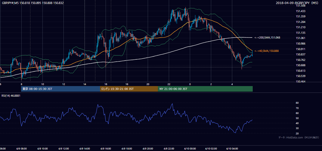
Task: Click the 150.613 price axis label
Action: [300, 71]
